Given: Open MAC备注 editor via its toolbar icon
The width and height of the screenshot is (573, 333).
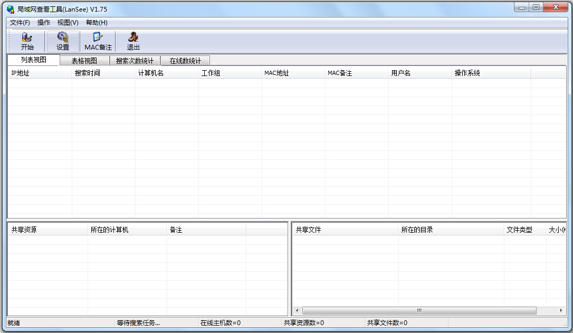Looking at the screenshot, I should pos(97,40).
